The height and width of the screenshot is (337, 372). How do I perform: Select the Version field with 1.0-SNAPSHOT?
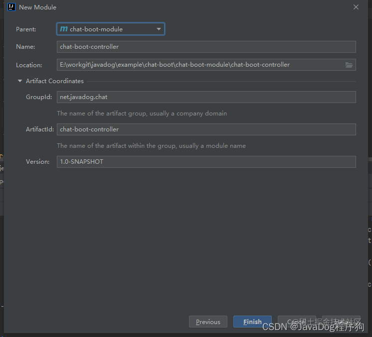point(206,162)
